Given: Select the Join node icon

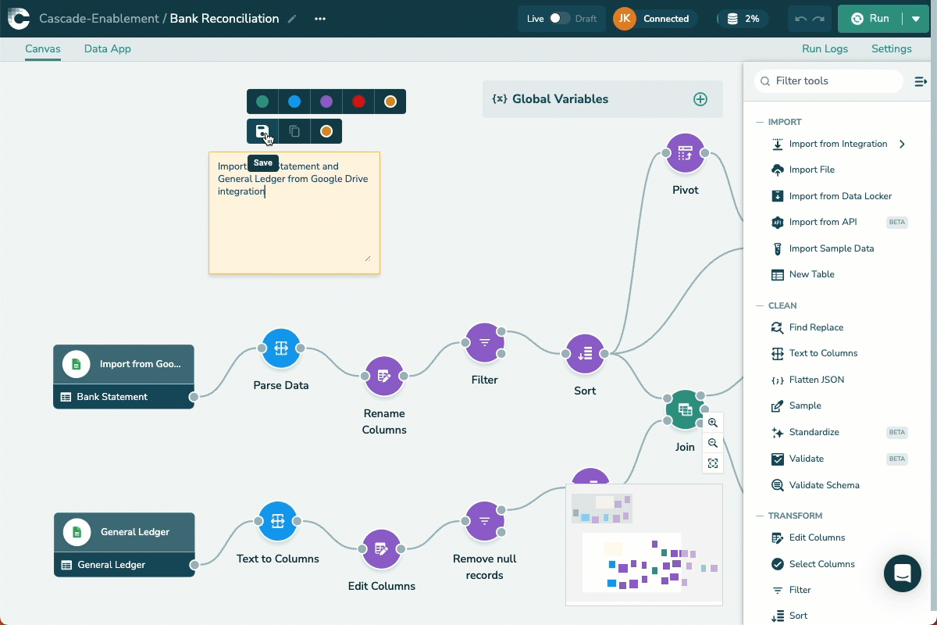Looking at the screenshot, I should [x=685, y=409].
